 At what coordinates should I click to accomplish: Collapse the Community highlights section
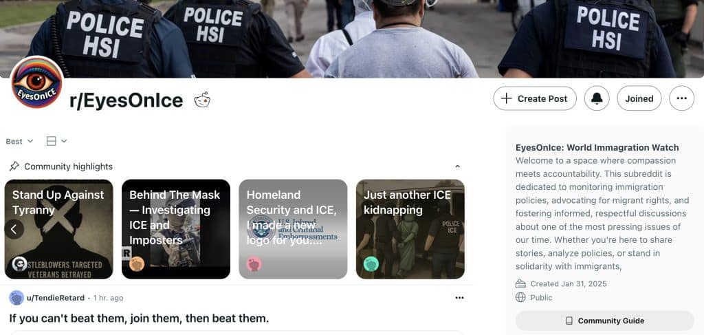pos(457,166)
